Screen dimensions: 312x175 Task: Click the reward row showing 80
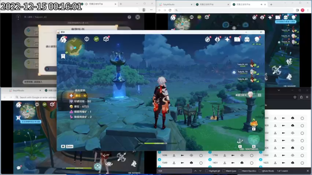pos(80,101)
